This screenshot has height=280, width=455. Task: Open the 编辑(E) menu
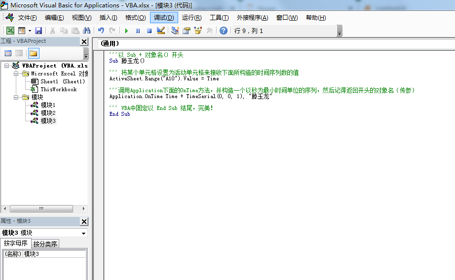point(54,18)
